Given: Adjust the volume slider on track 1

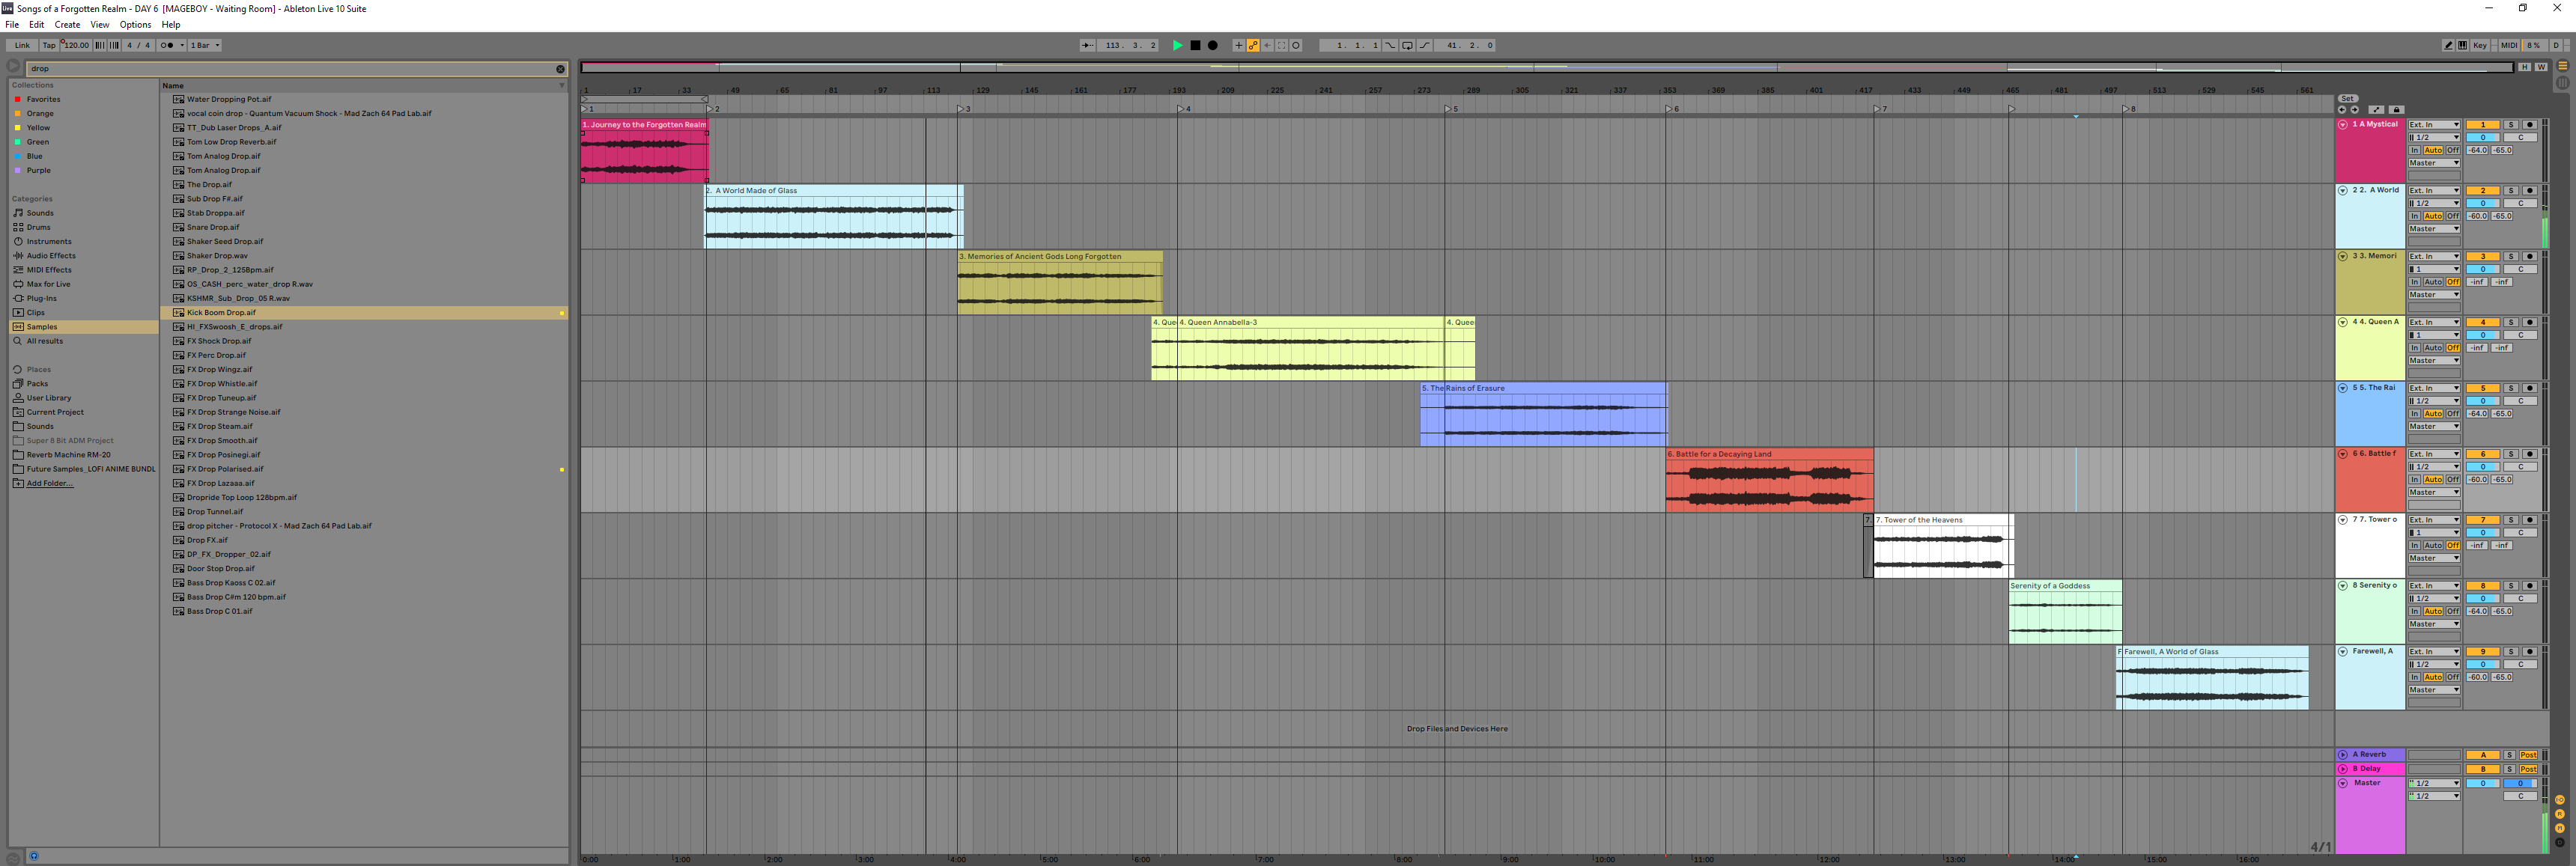Looking at the screenshot, I should pos(2483,138).
